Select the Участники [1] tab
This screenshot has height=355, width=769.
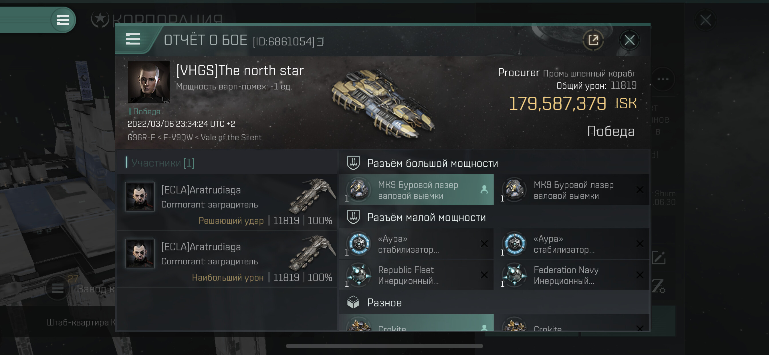163,163
